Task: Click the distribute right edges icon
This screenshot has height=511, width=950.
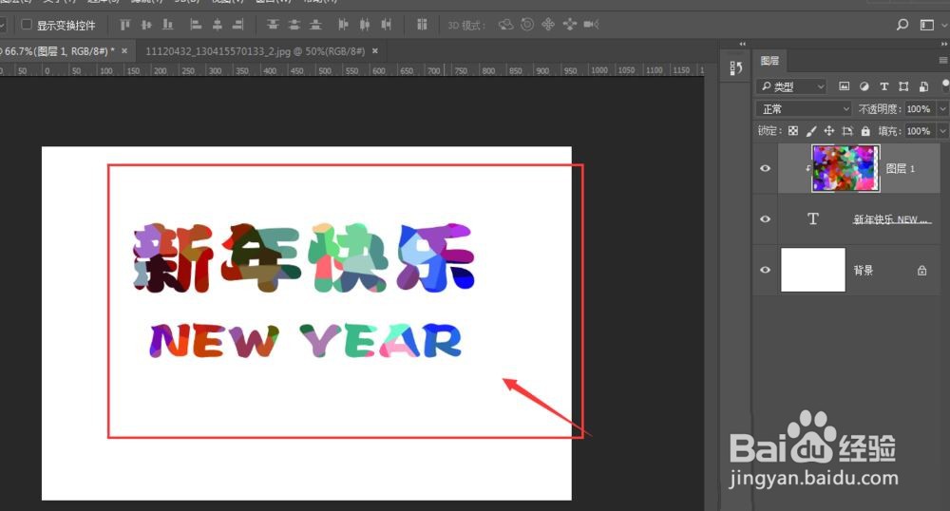Action: (x=386, y=25)
